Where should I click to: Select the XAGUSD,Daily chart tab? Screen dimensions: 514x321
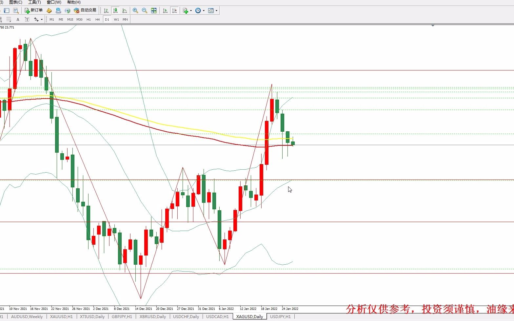tap(249, 316)
